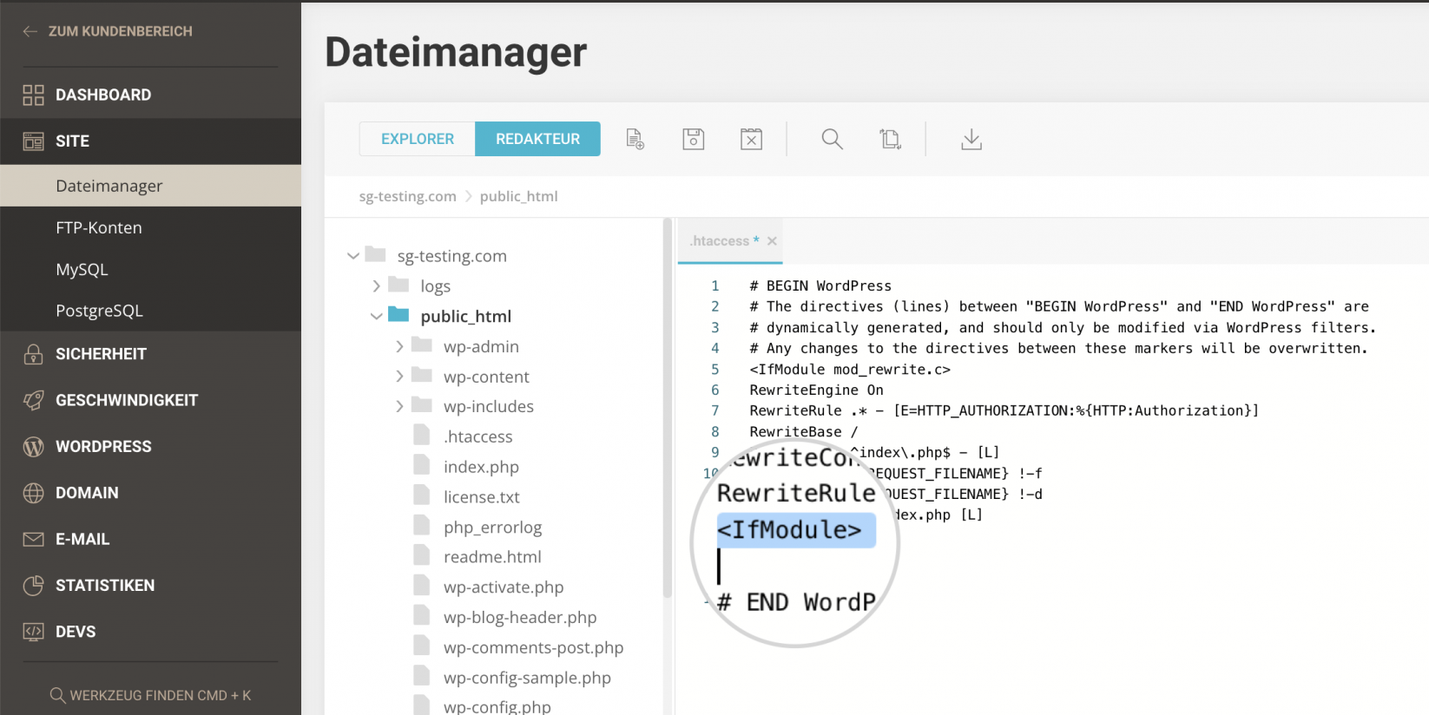Click the Geschwindigkeit rocket icon
Viewport: 1429px width, 715px height.
click(33, 400)
